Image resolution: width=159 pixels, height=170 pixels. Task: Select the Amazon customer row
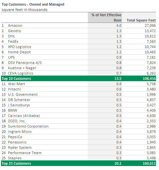(79, 26)
